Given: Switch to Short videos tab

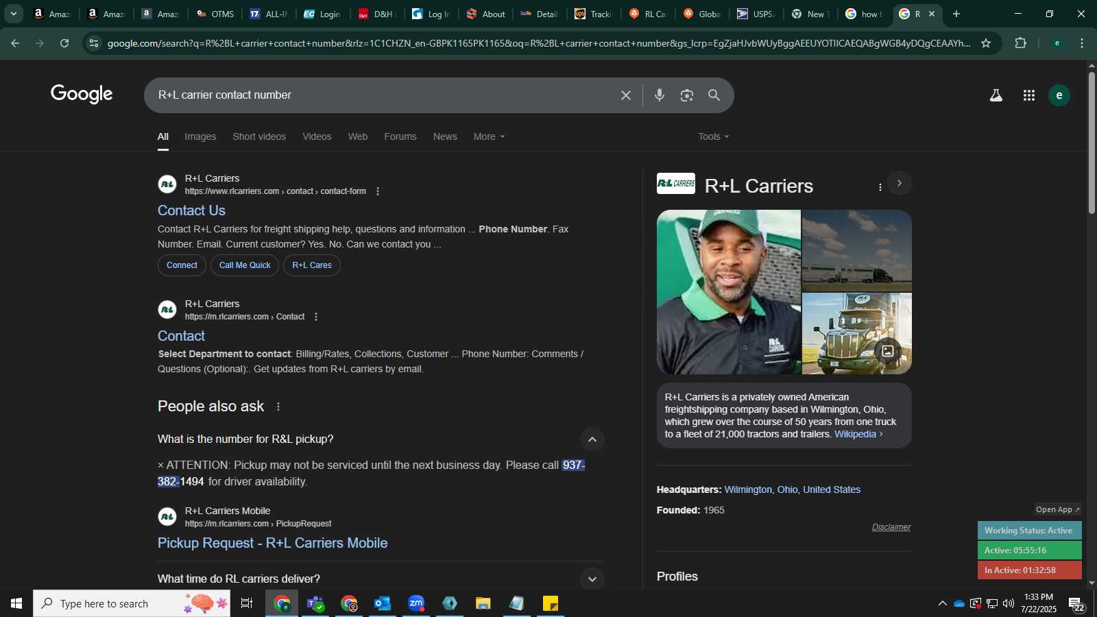Looking at the screenshot, I should point(259,136).
